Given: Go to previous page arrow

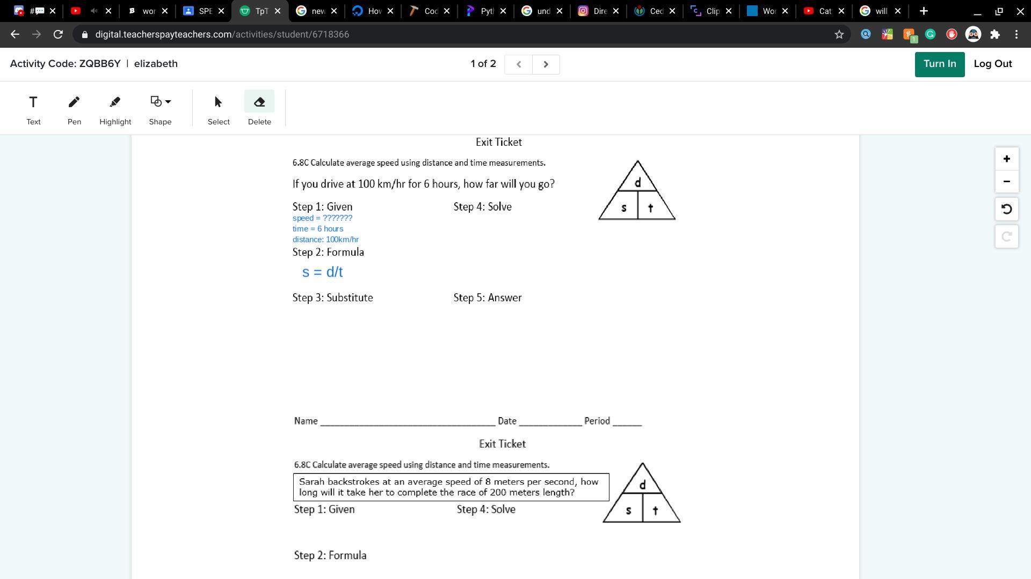Looking at the screenshot, I should pyautogui.click(x=518, y=64).
